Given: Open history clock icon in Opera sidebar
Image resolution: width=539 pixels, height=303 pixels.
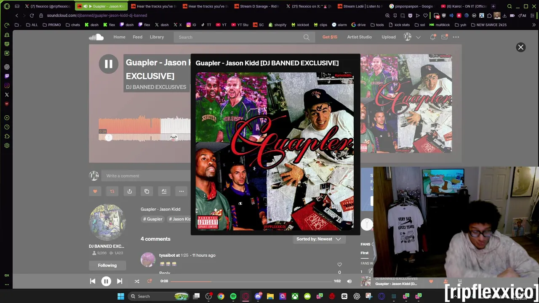Looking at the screenshot, I should (7, 127).
